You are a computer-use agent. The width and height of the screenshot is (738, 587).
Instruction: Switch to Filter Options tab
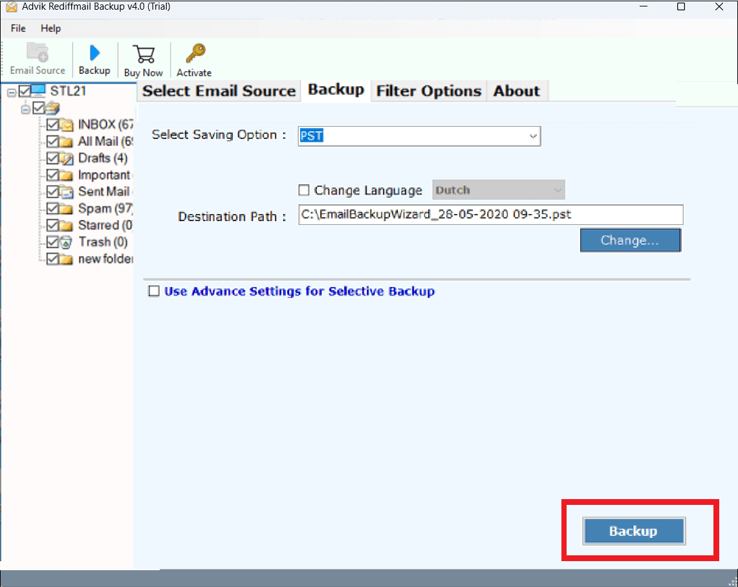click(429, 91)
